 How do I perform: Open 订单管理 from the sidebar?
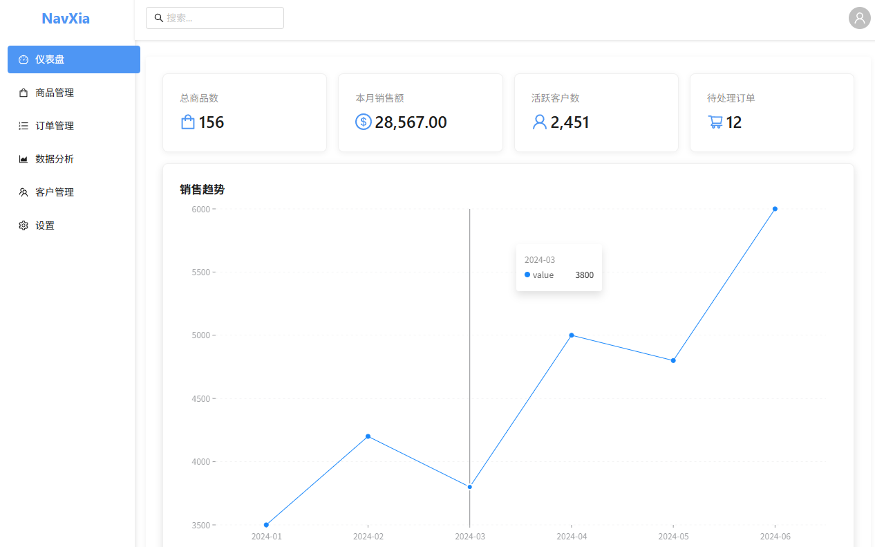click(x=74, y=126)
